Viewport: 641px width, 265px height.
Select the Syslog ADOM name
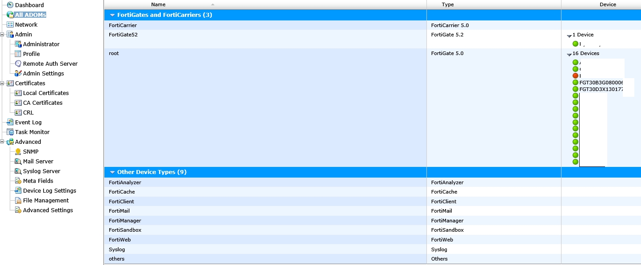pos(117,249)
